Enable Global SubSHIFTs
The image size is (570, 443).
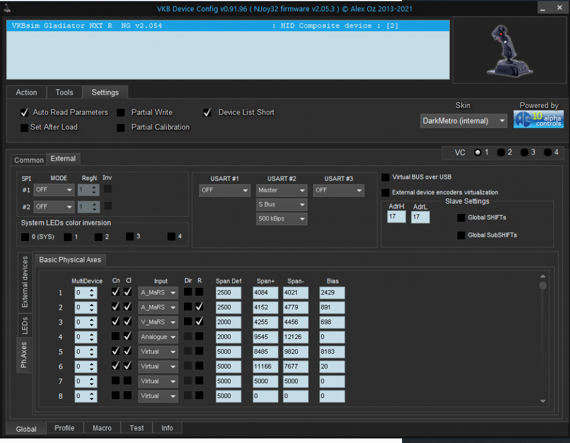461,235
